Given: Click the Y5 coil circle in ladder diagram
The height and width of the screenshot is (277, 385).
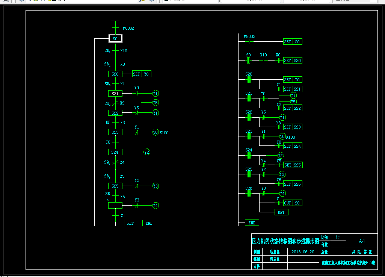Looking at the screenshot, I should 293,102.
